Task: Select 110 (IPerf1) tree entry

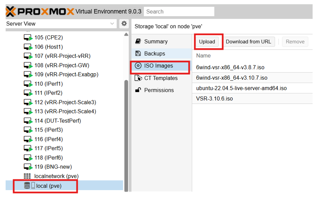Action: pos(49,84)
